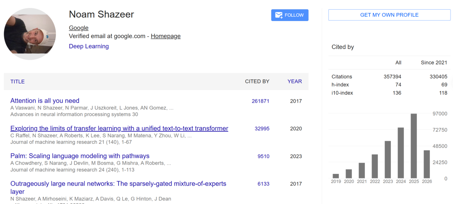Click the 2026 bar in citation histogram

point(427,164)
